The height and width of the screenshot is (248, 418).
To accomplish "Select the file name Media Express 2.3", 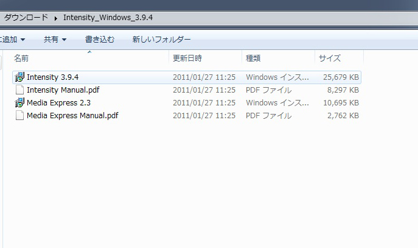I will point(58,103).
